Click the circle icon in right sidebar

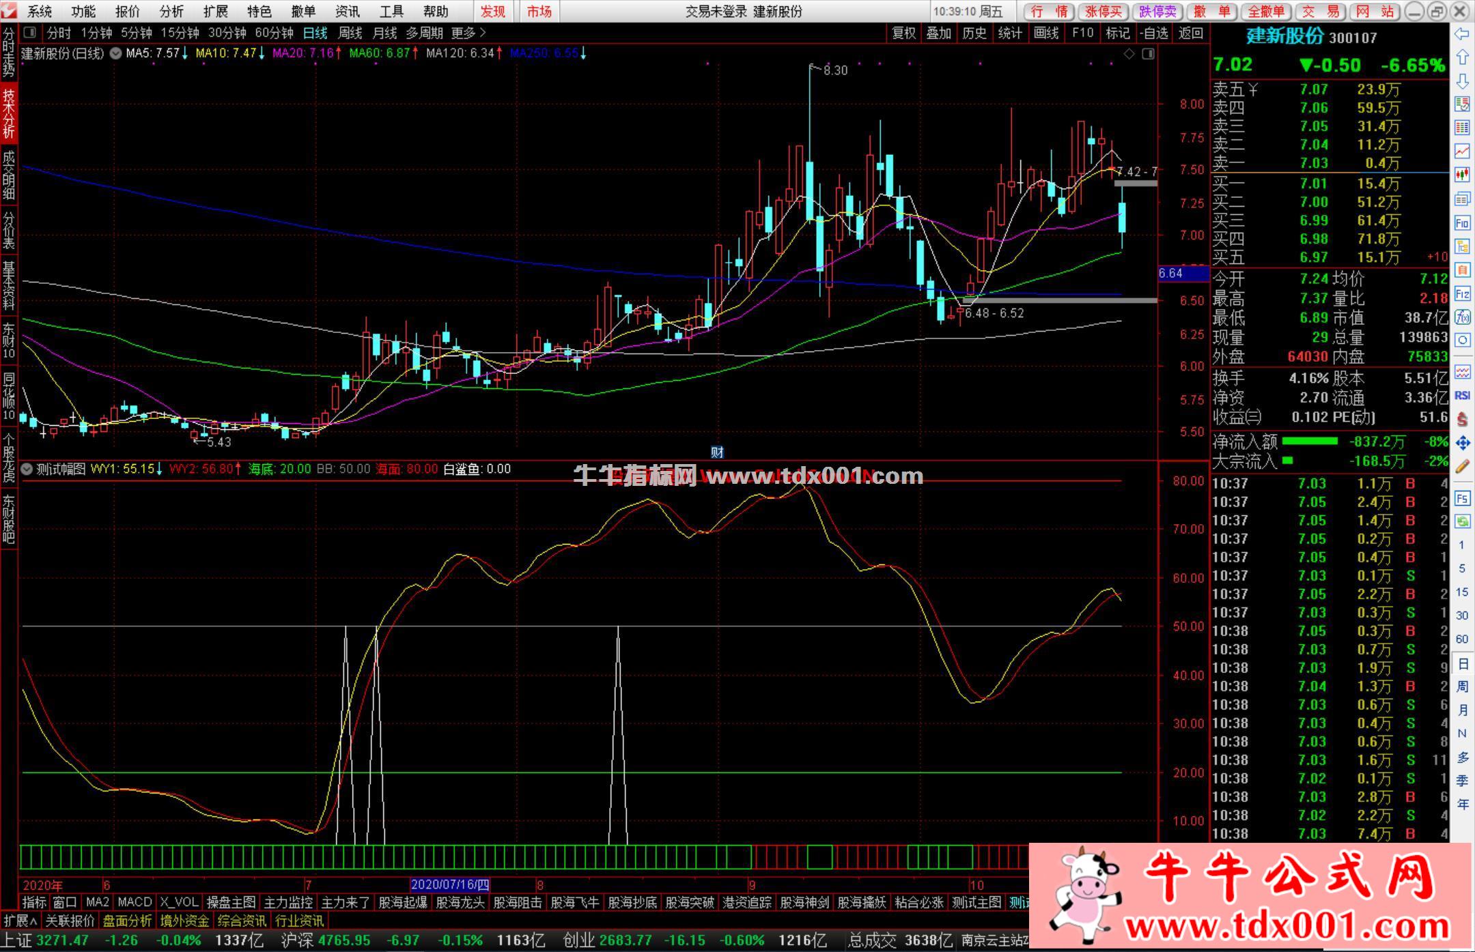1462,341
